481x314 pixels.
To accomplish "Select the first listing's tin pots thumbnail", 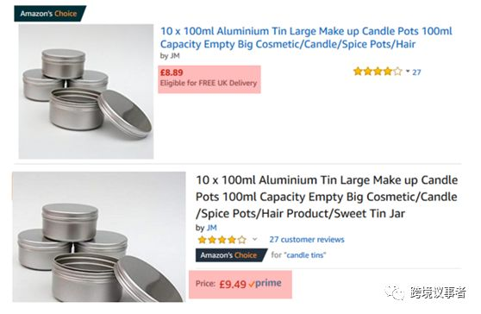I will point(86,91).
